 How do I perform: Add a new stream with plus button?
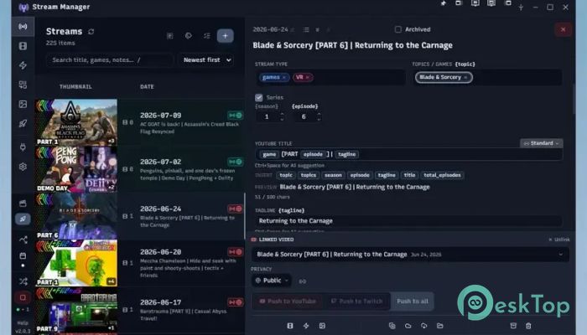226,36
